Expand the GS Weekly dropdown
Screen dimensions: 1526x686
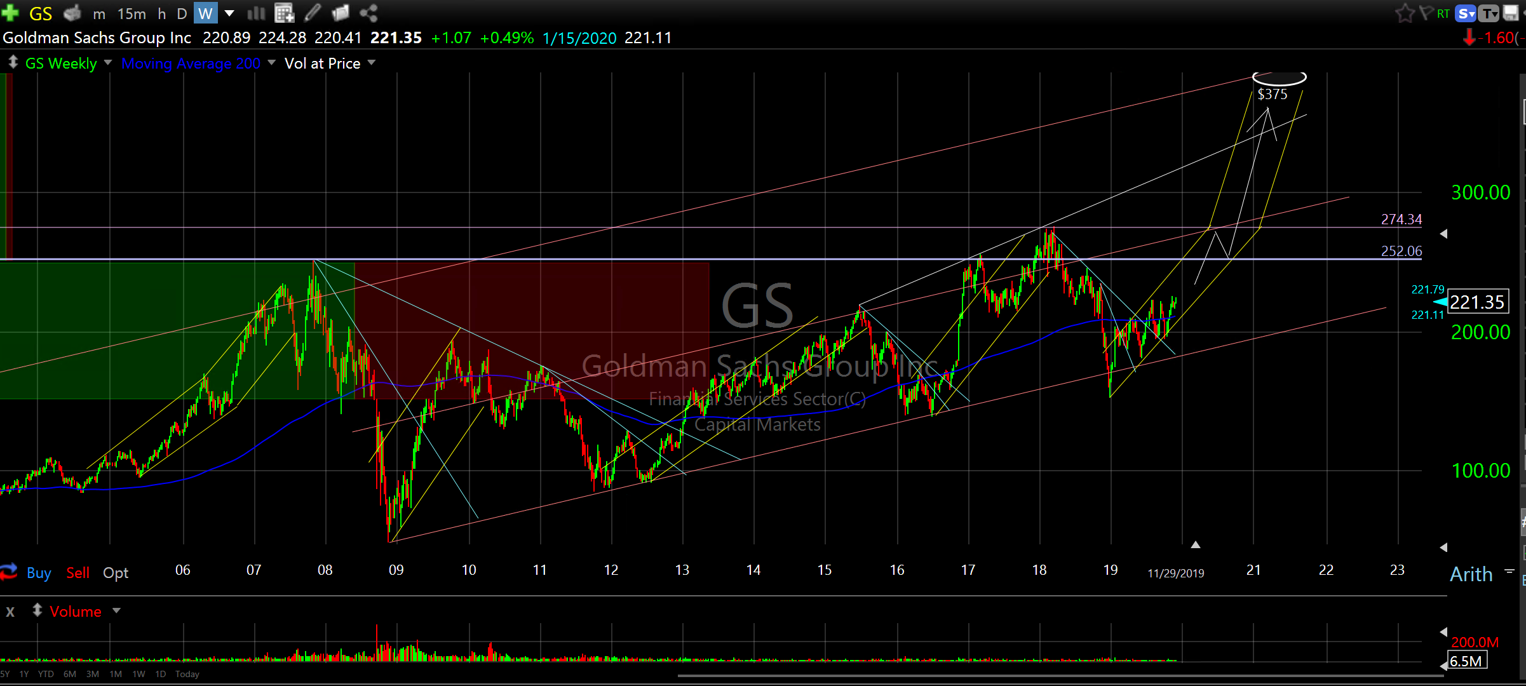[107, 63]
